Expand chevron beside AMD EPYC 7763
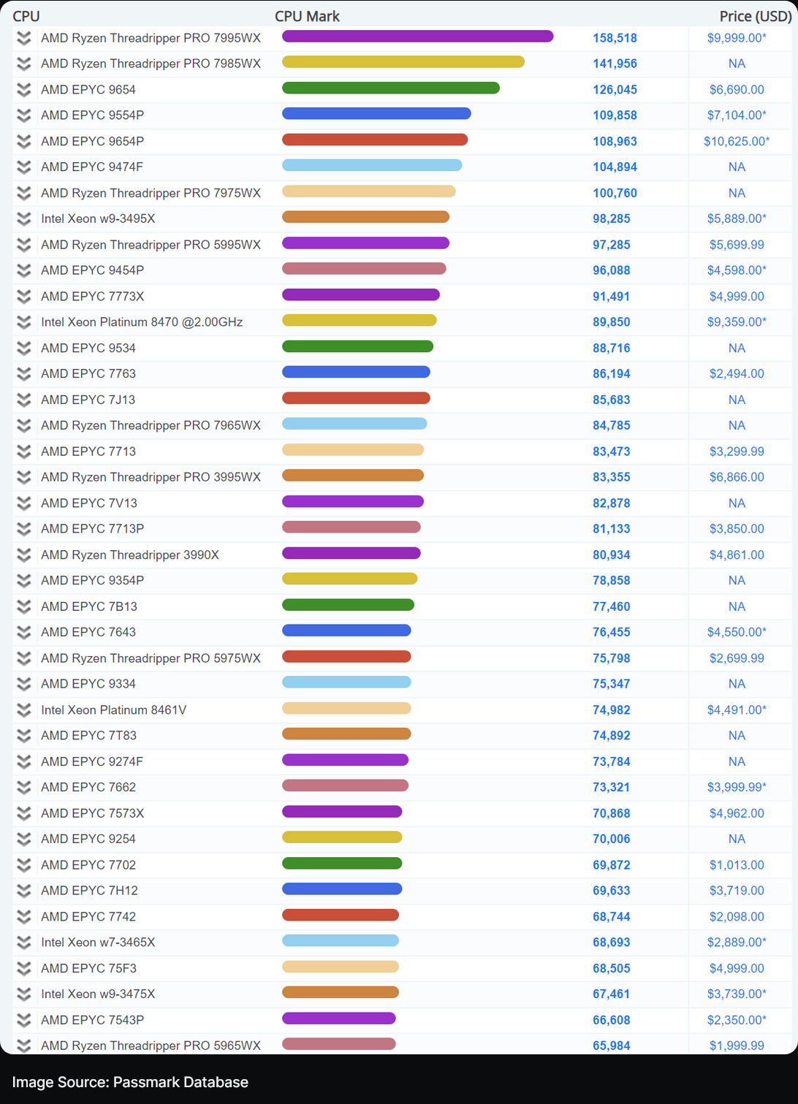 click(24, 374)
